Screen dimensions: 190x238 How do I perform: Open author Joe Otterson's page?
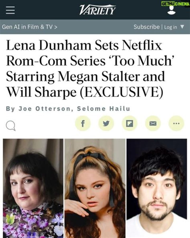[x=45, y=109]
